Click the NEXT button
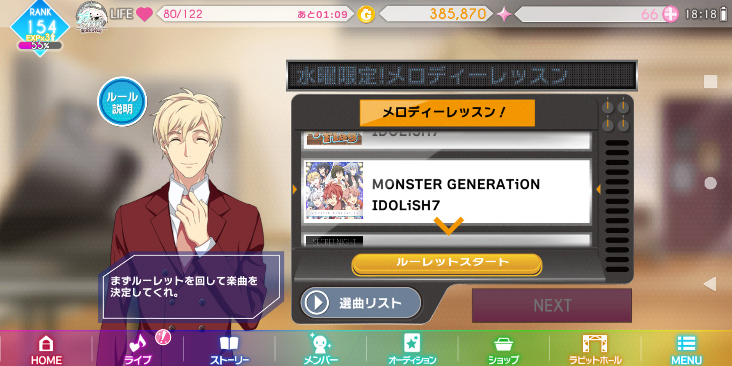Image resolution: width=732 pixels, height=366 pixels. (x=552, y=305)
